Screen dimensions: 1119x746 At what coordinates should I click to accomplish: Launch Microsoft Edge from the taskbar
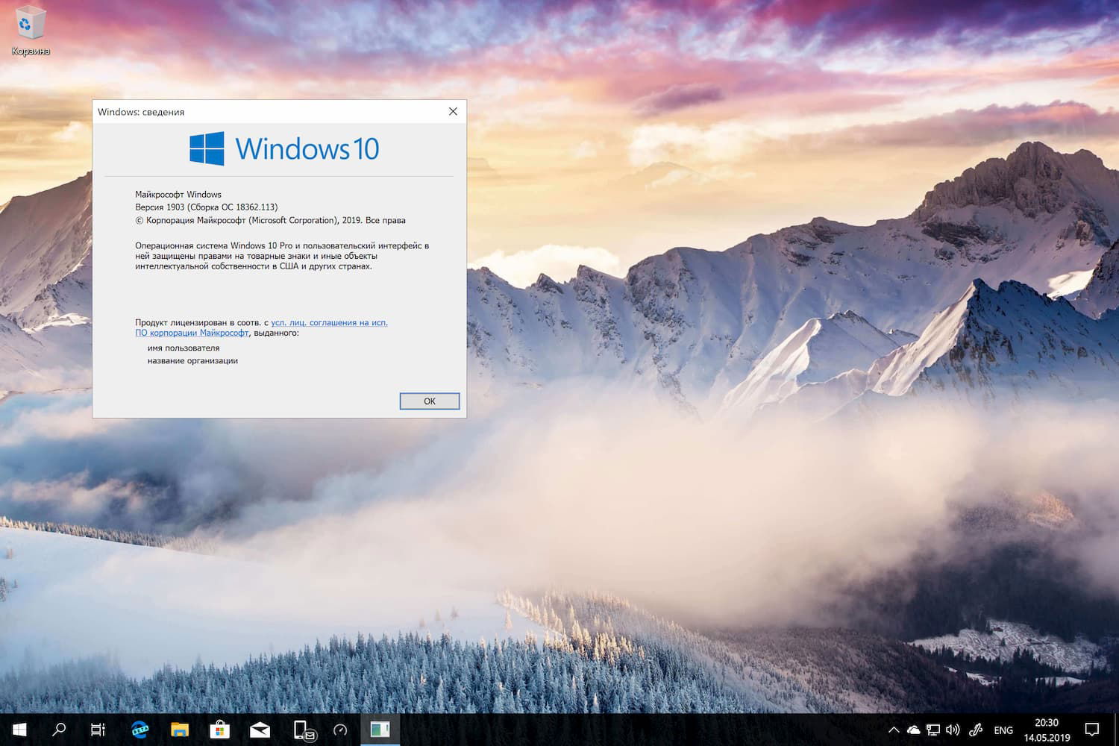coord(139,730)
